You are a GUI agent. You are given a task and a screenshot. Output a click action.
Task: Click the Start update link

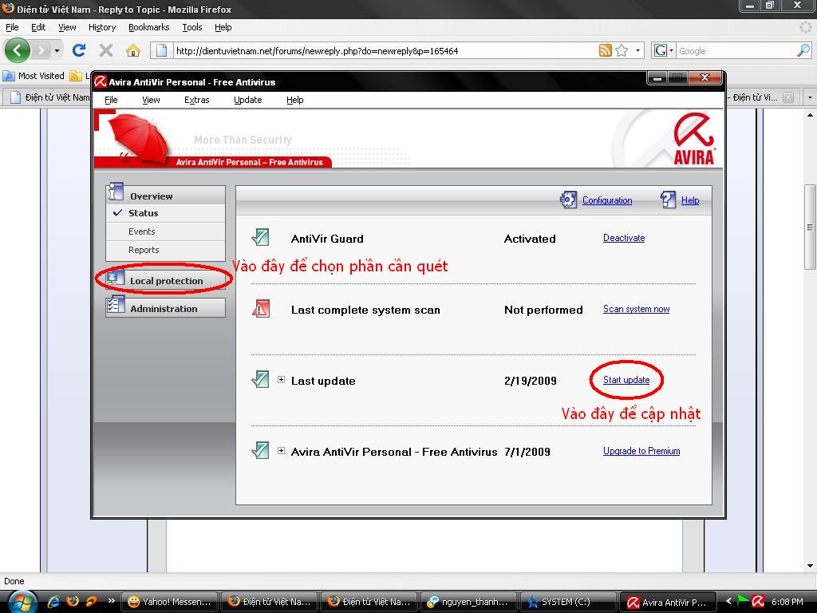coord(626,380)
